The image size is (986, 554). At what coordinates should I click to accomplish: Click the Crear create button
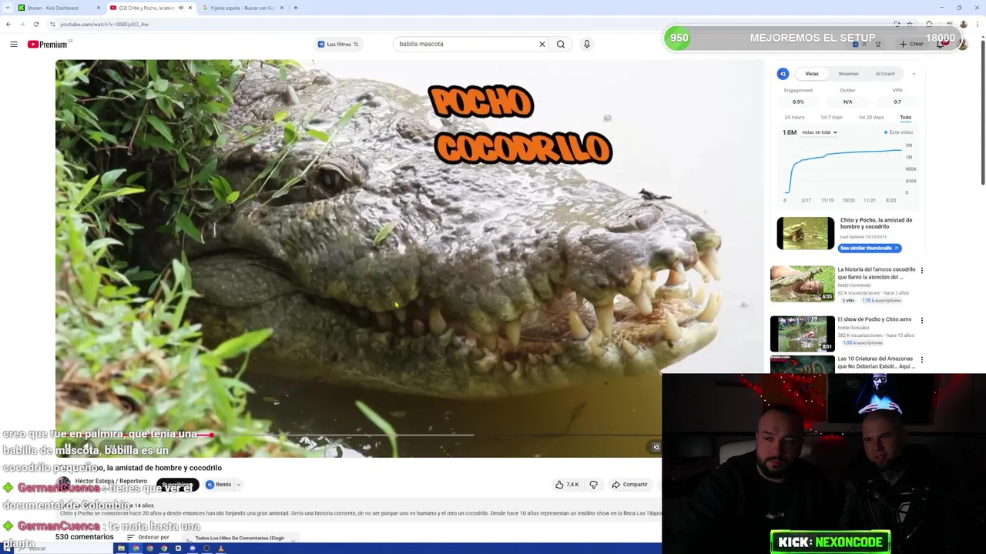[911, 44]
